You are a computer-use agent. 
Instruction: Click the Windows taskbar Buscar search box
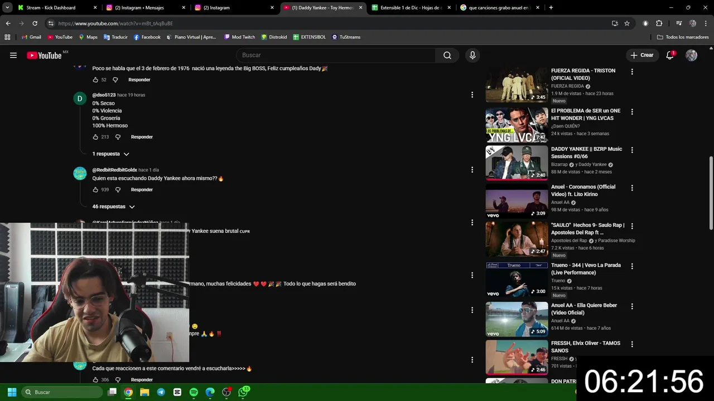tap(62, 392)
